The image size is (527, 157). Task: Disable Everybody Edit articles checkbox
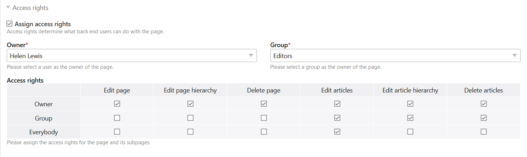point(337,131)
